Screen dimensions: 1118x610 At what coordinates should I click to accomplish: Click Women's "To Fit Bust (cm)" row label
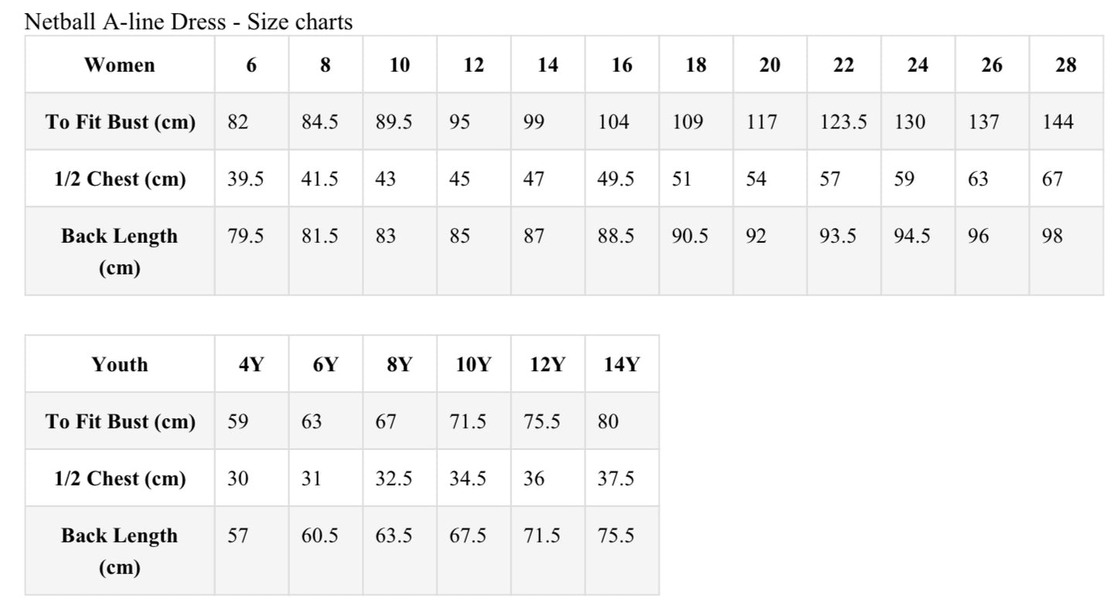120,122
